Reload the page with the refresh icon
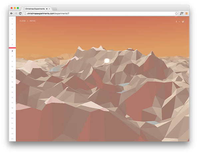Image resolution: width=198 pixels, height=154 pixels. [x=20, y=13]
